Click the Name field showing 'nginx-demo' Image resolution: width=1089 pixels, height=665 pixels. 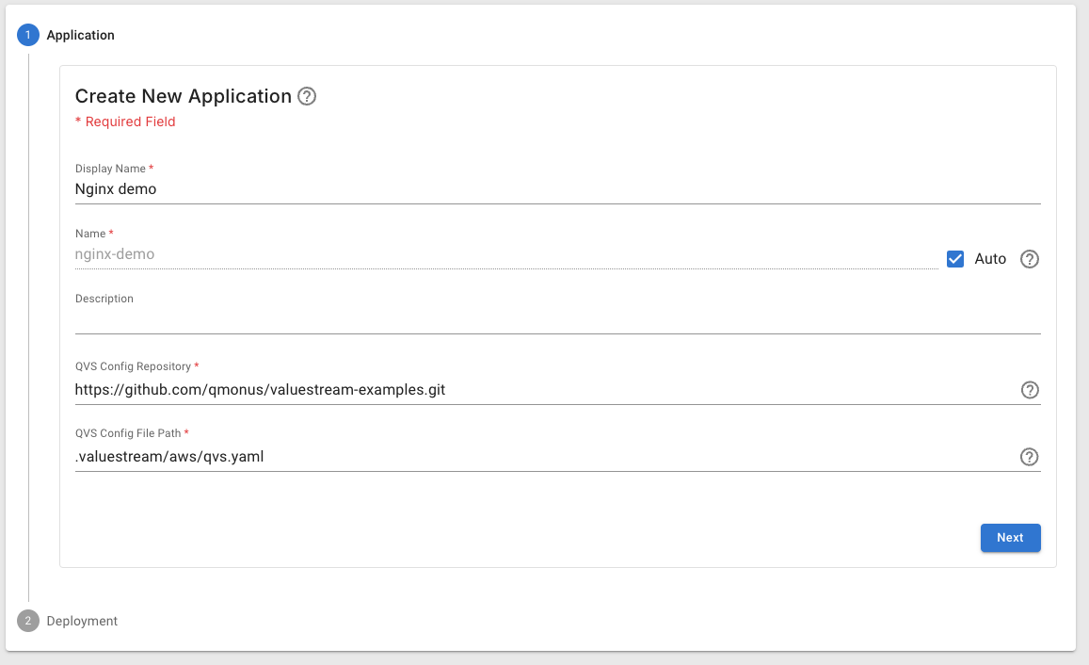pyautogui.click(x=504, y=254)
